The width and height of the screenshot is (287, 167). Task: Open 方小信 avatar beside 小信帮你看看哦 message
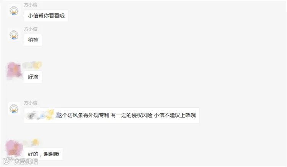(14, 11)
